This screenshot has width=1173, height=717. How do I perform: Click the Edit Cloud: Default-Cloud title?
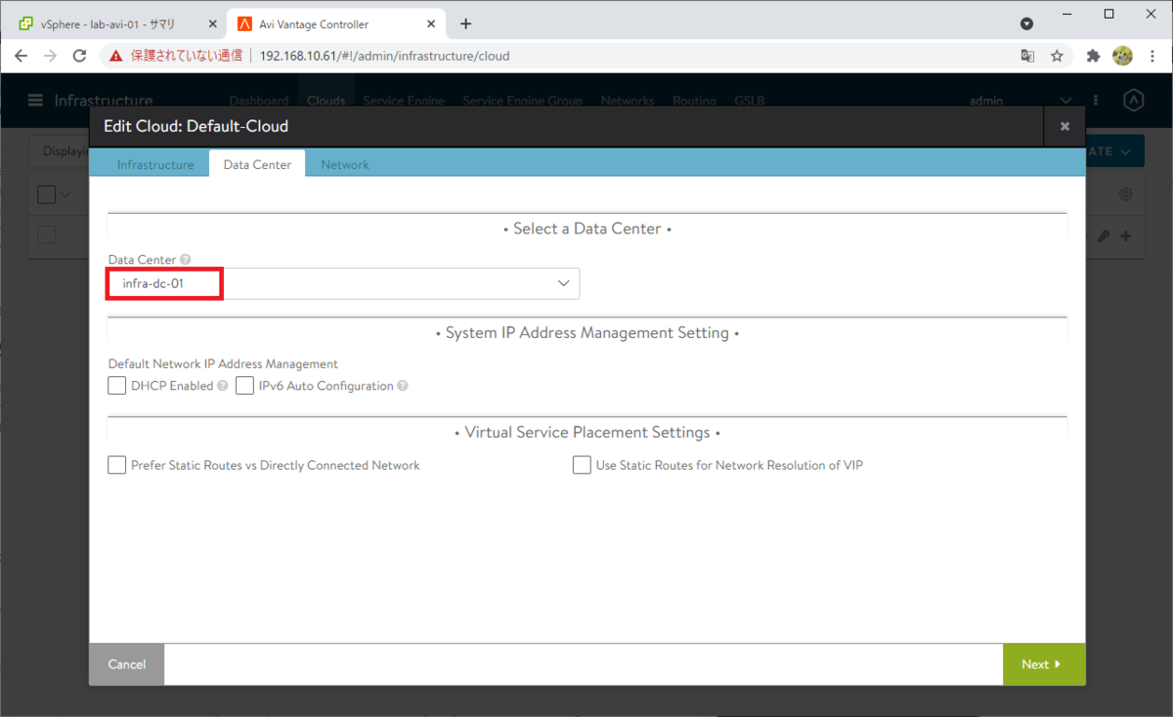coord(195,126)
